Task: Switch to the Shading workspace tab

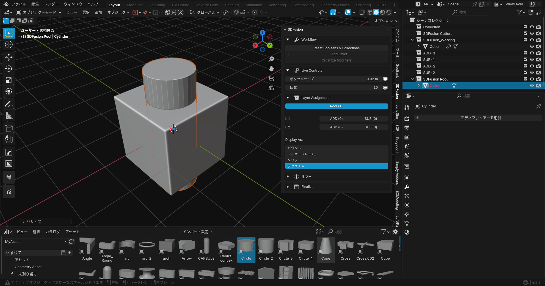Action: tap(232, 5)
